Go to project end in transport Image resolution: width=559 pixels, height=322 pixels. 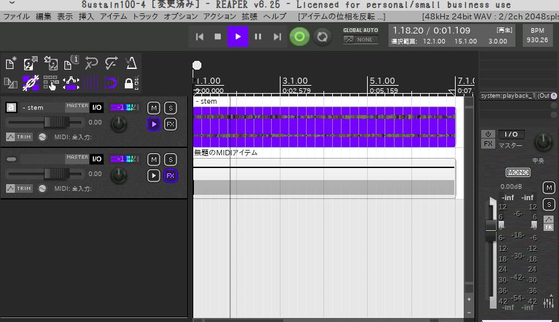pos(277,37)
